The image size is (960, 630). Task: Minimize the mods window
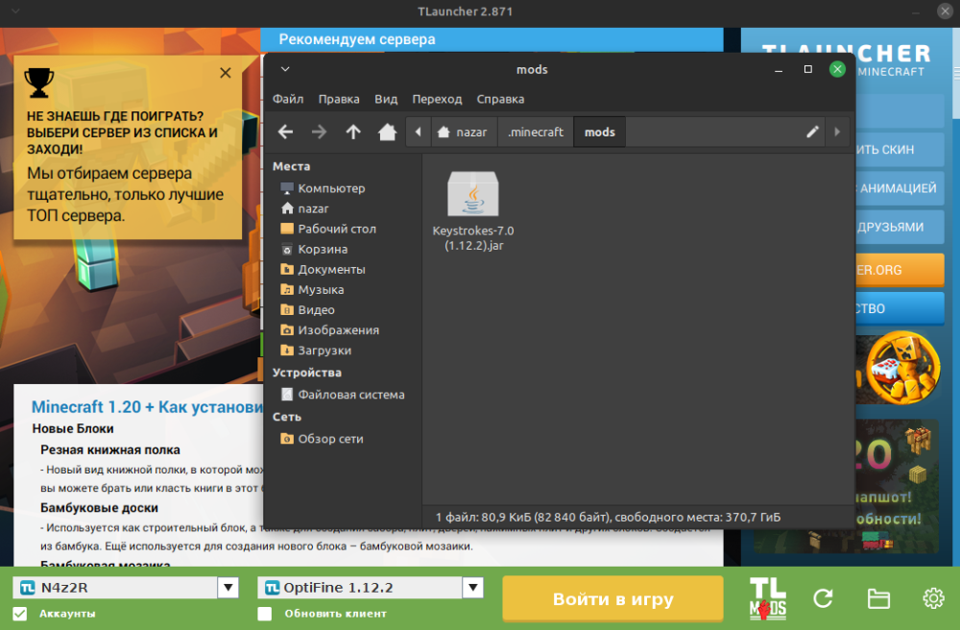[779, 69]
